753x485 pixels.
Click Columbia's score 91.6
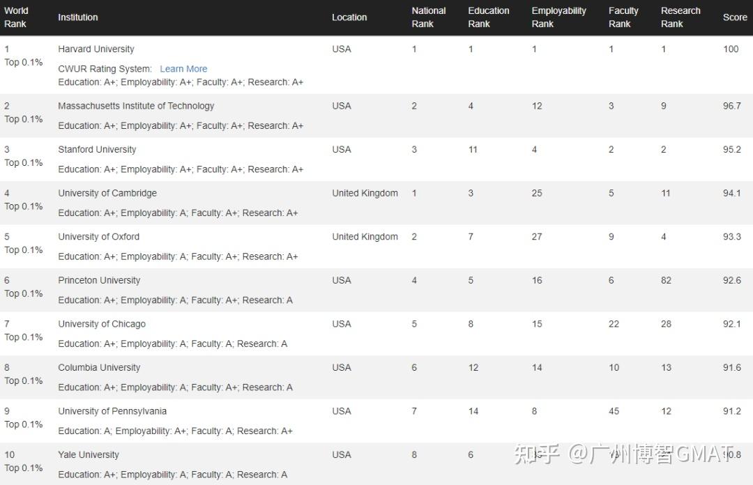pos(732,367)
